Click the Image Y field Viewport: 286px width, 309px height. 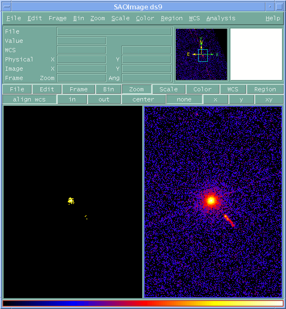point(147,69)
